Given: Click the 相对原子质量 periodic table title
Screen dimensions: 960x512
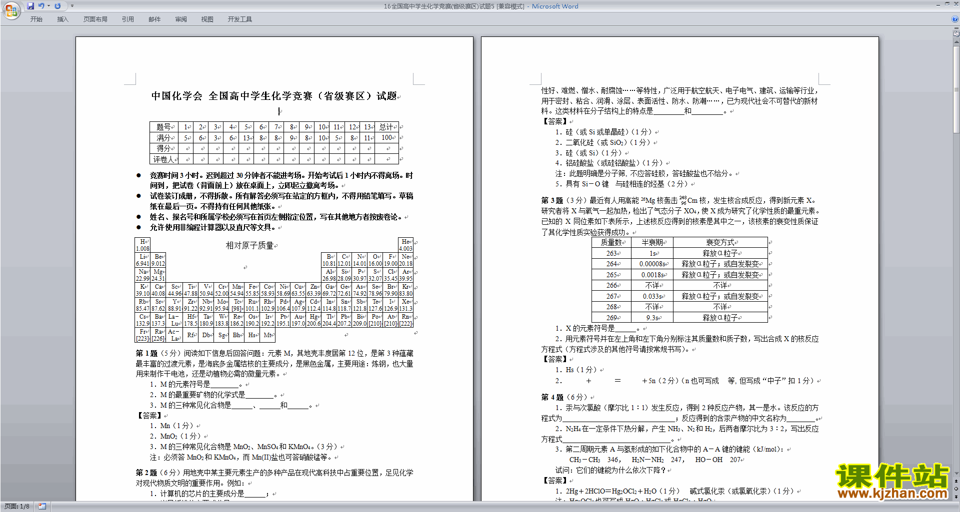Looking at the screenshot, I should coord(249,245).
